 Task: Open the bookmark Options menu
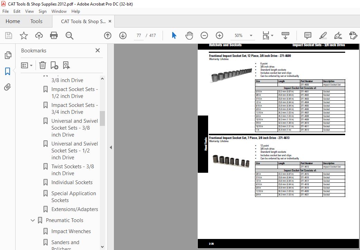coord(27,66)
